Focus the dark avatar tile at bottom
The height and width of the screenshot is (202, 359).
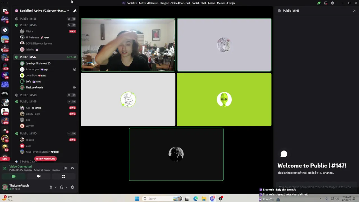(x=176, y=154)
